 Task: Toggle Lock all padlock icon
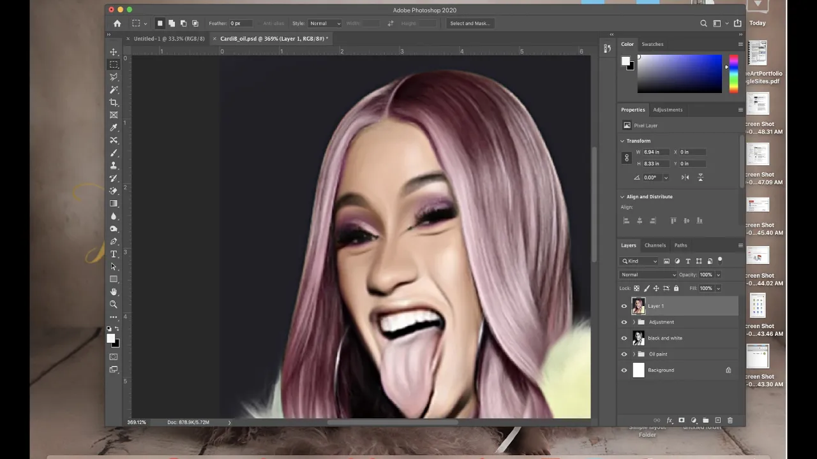[676, 288]
